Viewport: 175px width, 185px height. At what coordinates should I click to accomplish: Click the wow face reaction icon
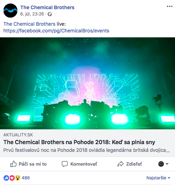point(18,178)
